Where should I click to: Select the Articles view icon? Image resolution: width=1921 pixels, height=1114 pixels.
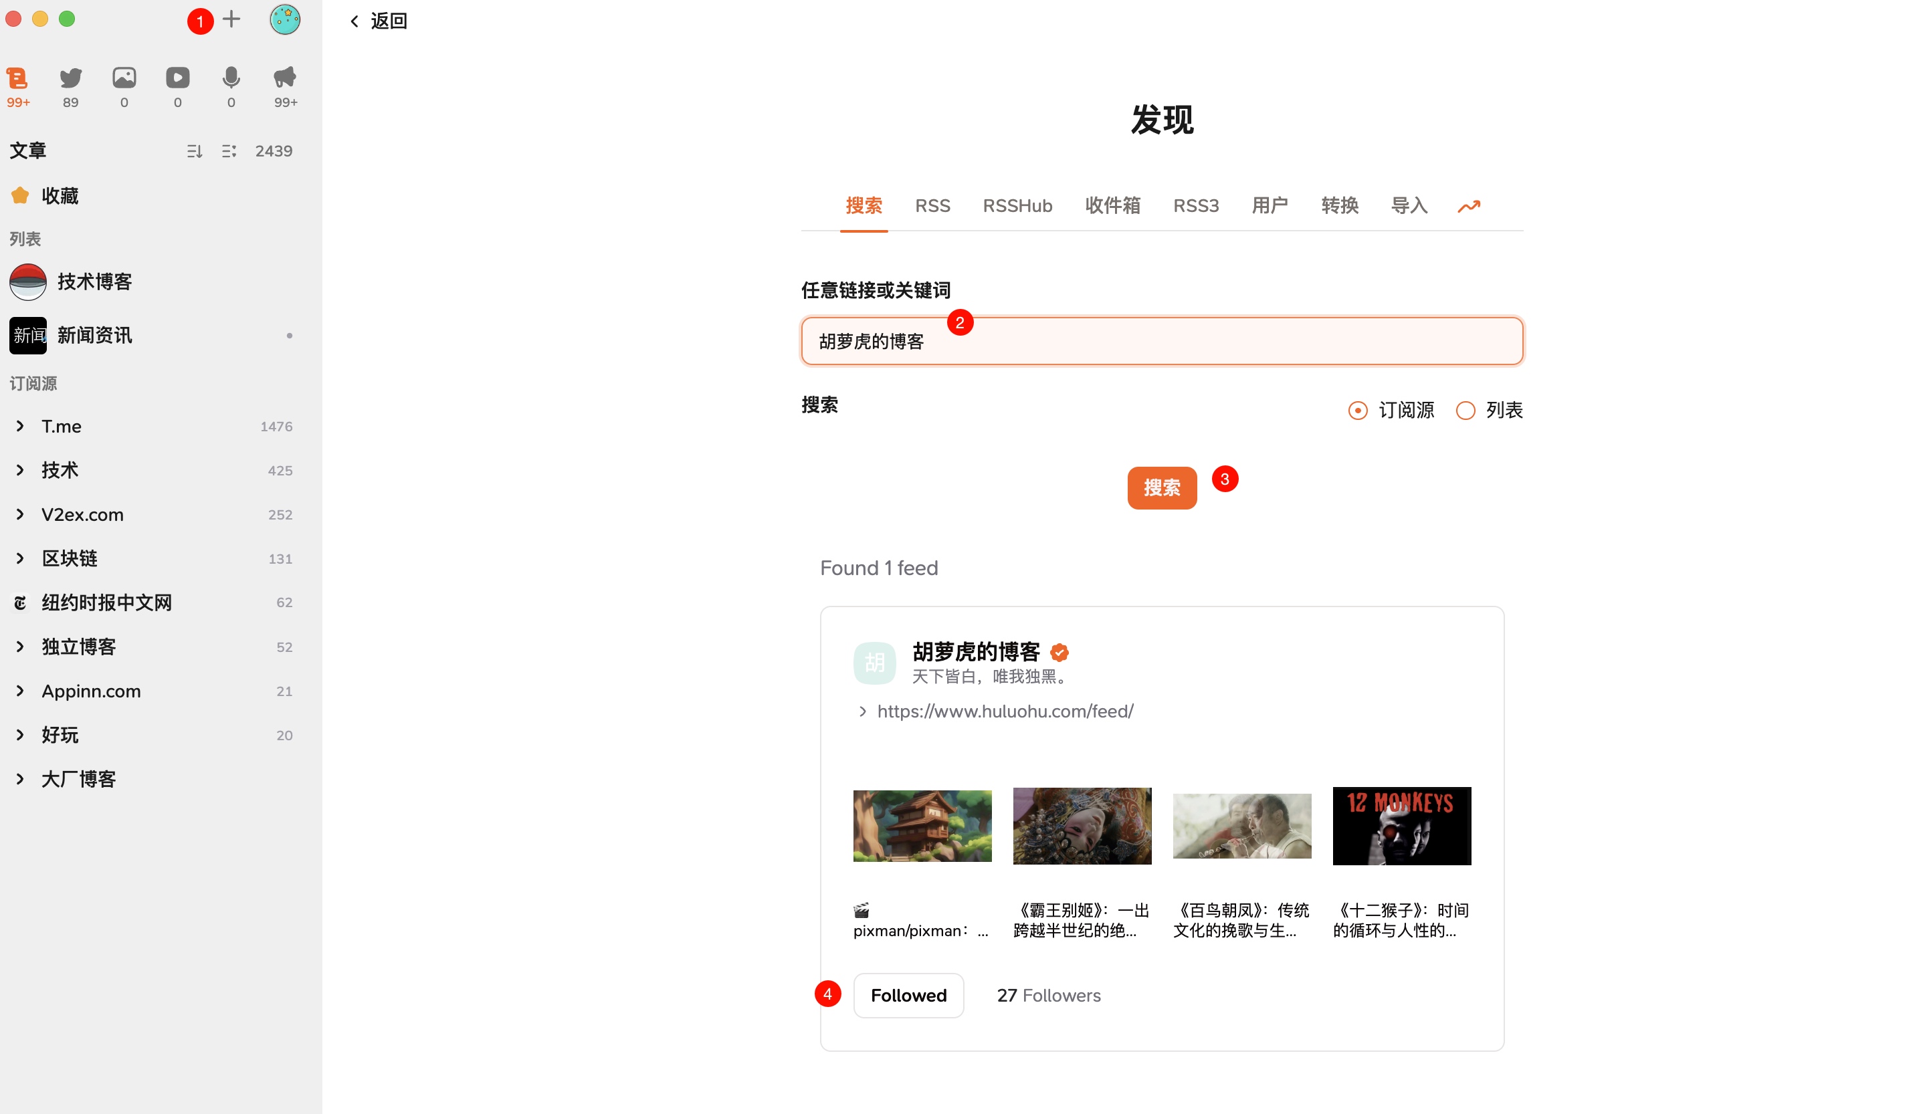(17, 78)
